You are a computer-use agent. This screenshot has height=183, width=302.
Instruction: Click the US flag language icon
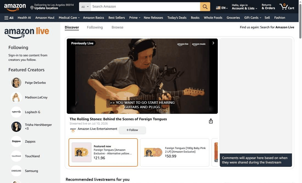click(218, 8)
